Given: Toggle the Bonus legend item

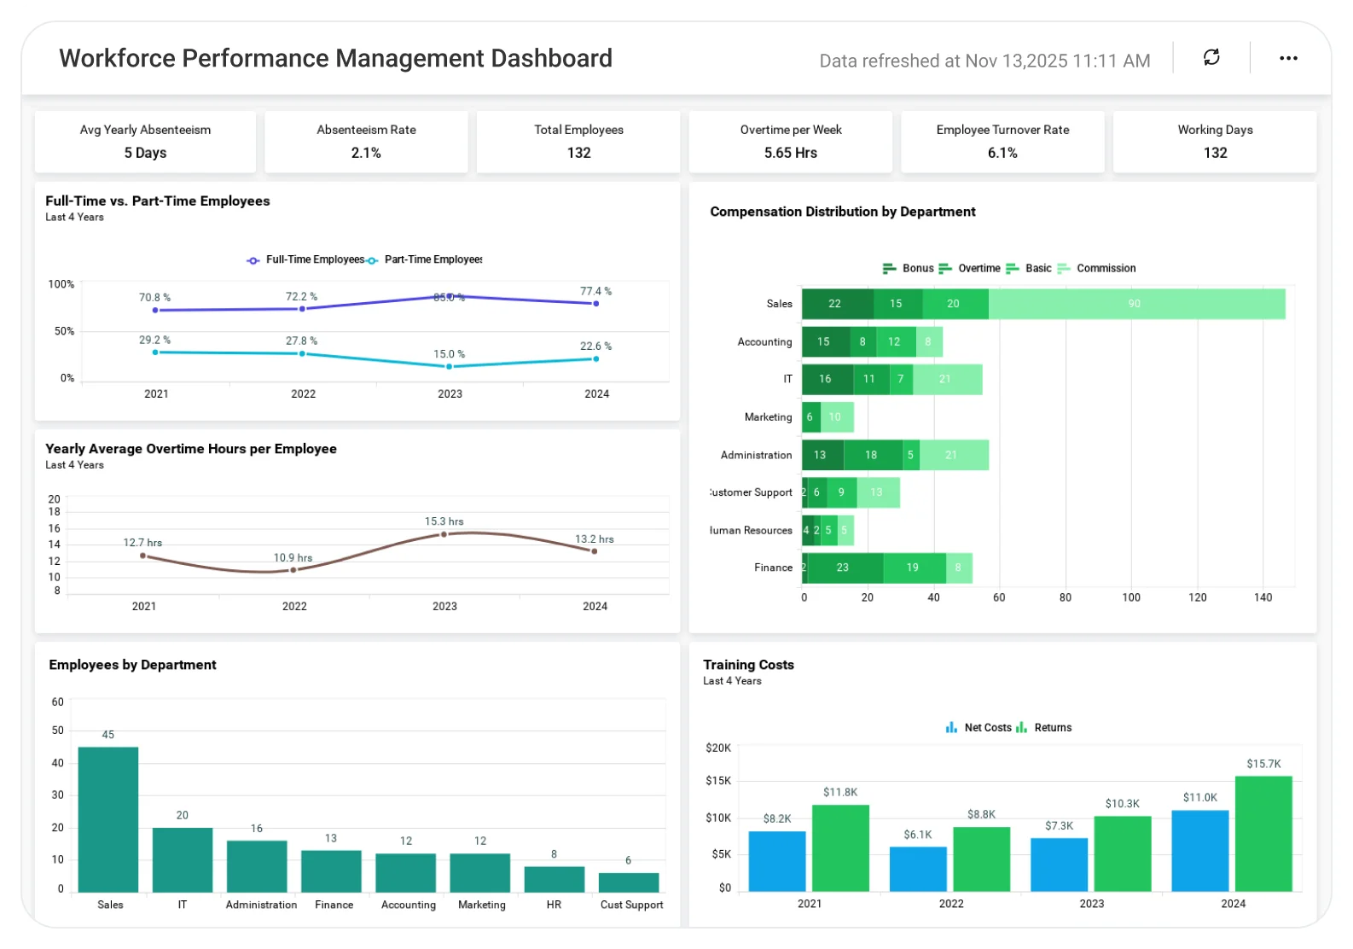Looking at the screenshot, I should (908, 268).
